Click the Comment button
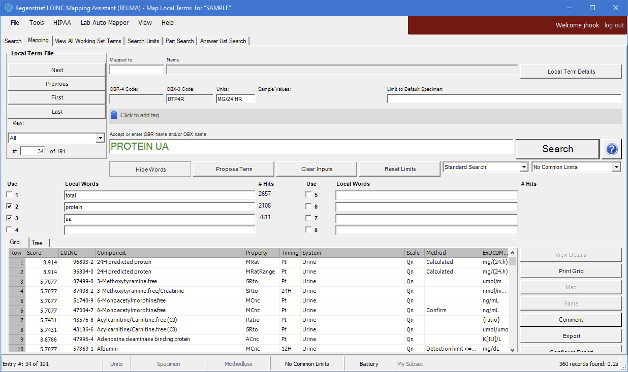Viewport: 628px width, 372px height. (x=571, y=320)
